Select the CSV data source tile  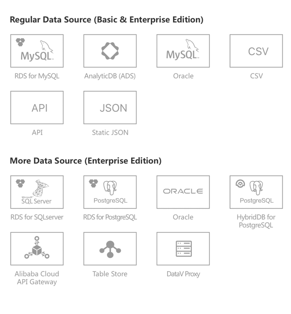click(x=256, y=51)
